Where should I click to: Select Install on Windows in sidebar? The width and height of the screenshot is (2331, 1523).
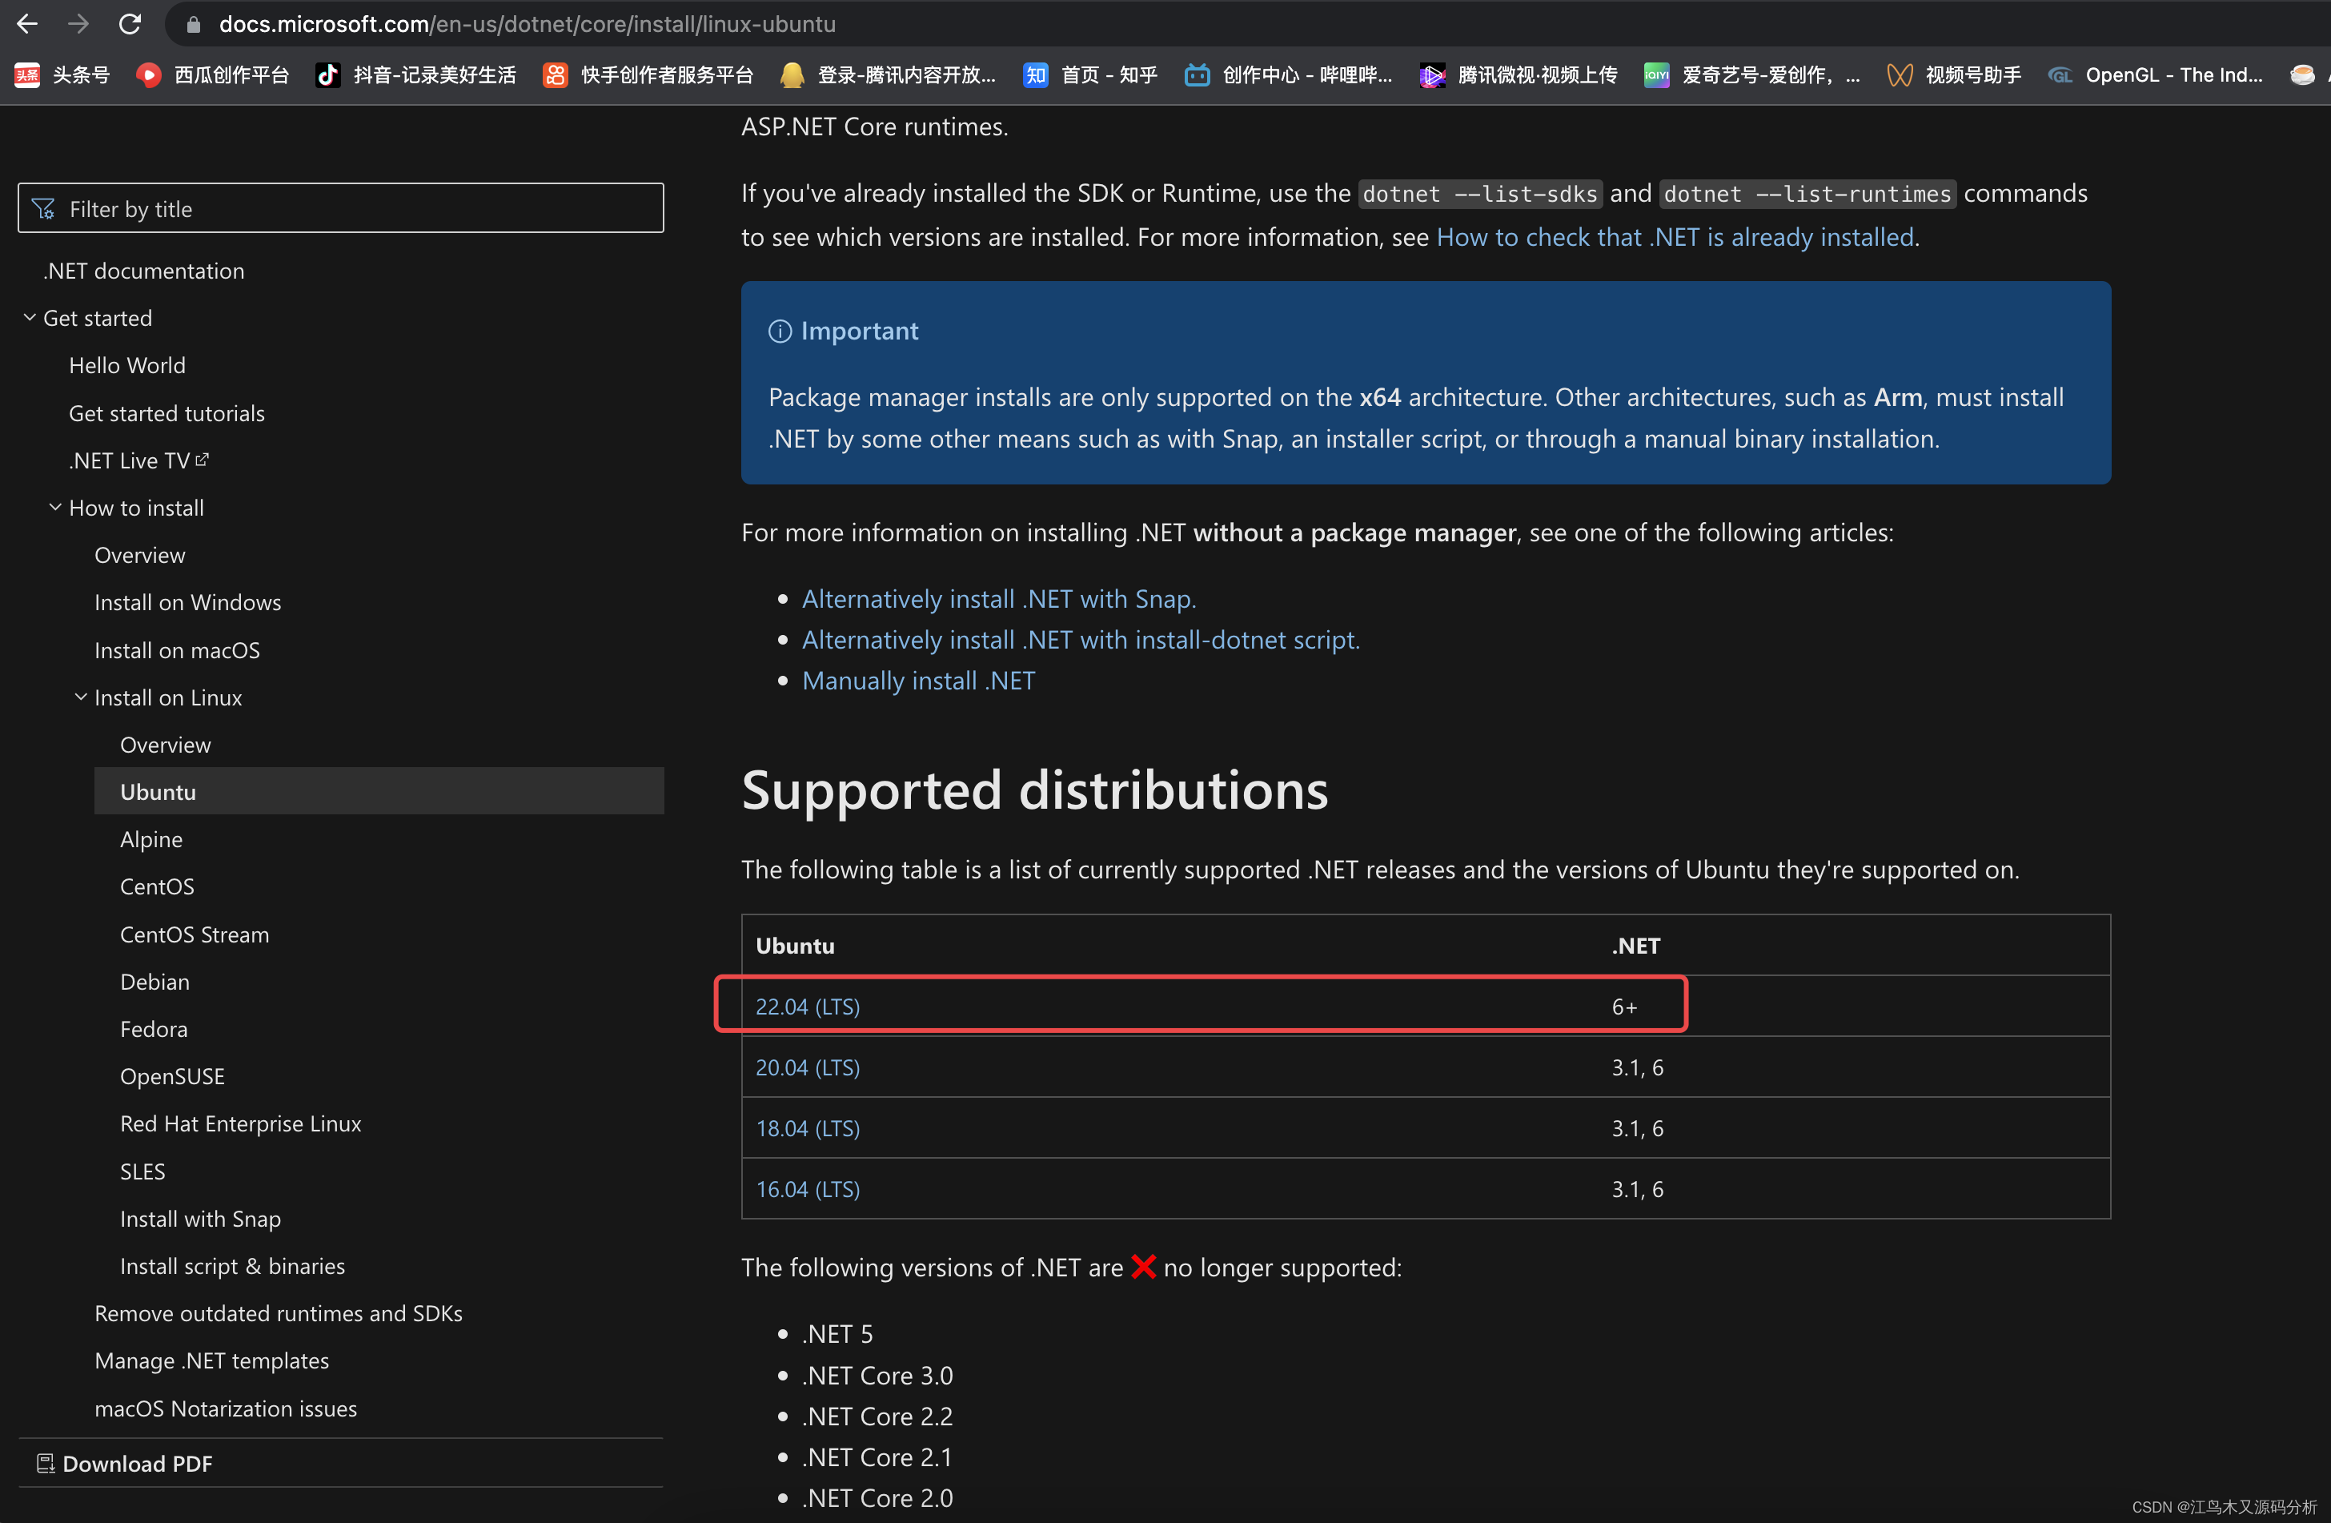coord(188,602)
